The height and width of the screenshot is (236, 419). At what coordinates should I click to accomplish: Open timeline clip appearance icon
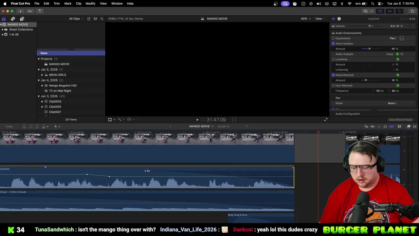pos(399,127)
